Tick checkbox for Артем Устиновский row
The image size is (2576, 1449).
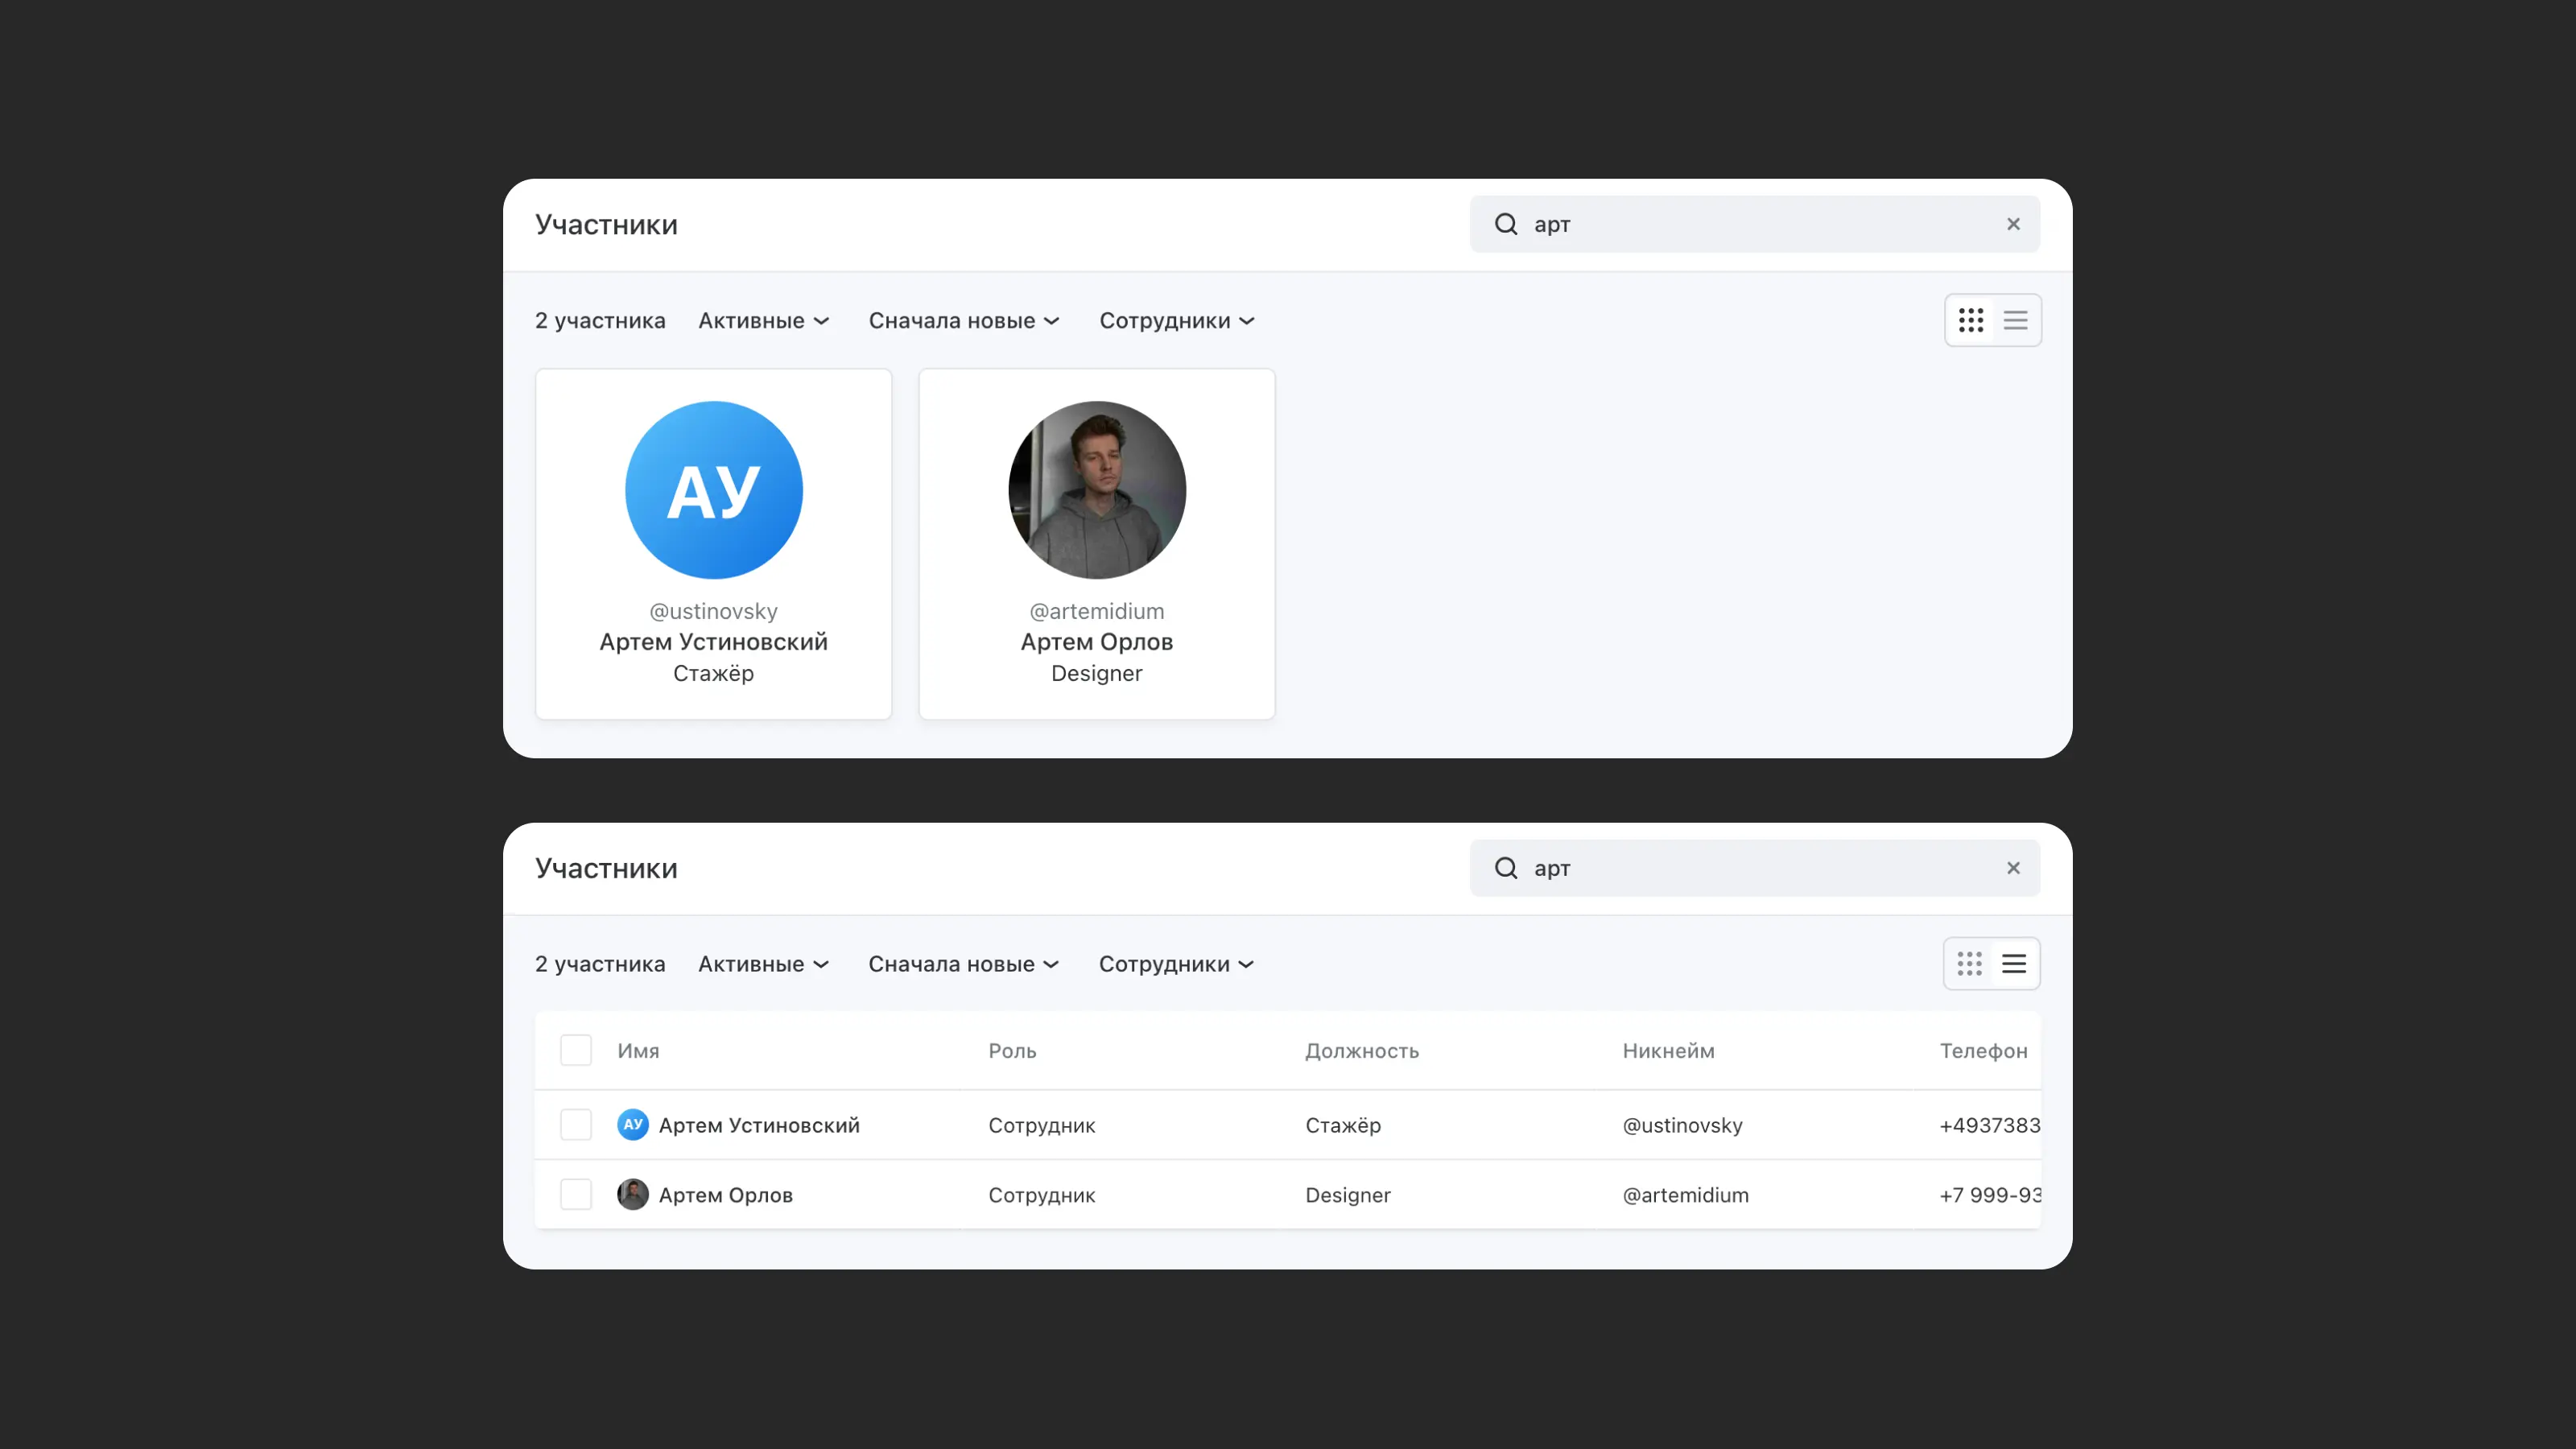(576, 1124)
